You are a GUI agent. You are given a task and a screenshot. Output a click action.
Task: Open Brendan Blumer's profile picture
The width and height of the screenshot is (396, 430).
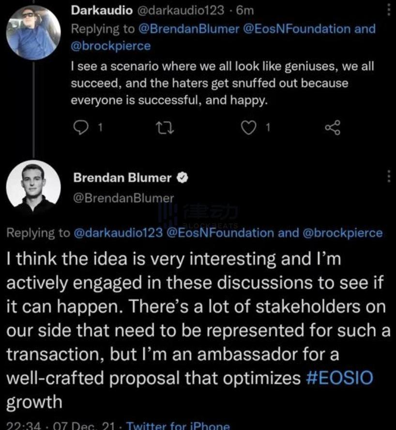point(33,187)
